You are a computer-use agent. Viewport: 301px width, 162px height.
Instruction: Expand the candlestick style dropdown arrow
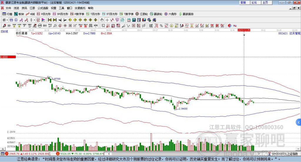point(34,20)
